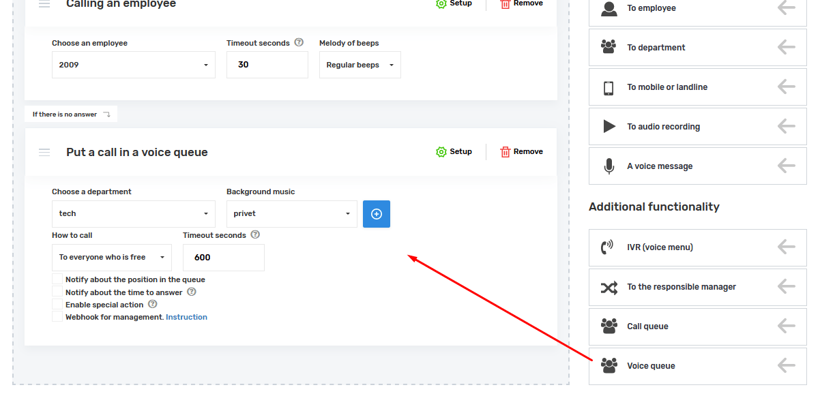
Task: Toggle Webhook for management checkbox
Action: 57,317
